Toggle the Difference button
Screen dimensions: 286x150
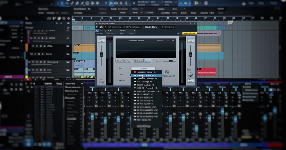pyautogui.click(x=139, y=61)
